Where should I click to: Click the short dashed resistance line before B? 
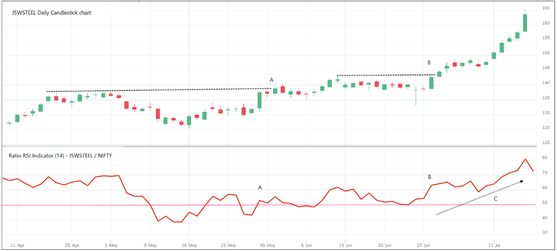tap(386, 75)
